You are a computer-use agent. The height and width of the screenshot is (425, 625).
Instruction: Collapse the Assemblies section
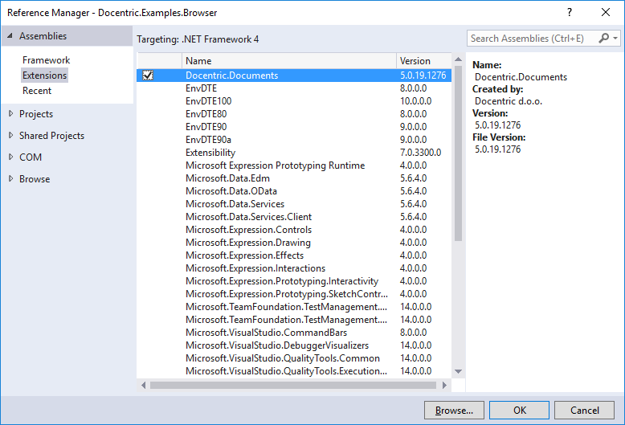point(10,36)
